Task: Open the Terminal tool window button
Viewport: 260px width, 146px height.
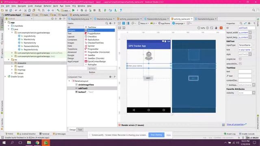Action: (44, 134)
